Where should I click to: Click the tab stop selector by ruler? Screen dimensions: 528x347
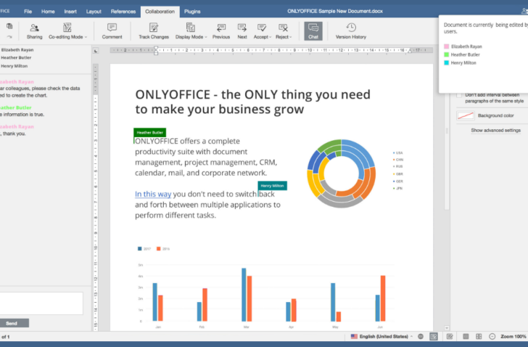click(96, 51)
